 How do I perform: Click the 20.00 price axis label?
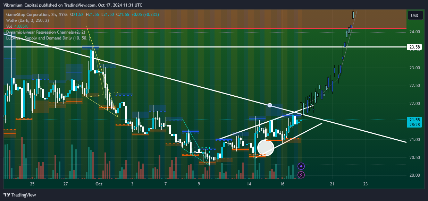click(415, 175)
